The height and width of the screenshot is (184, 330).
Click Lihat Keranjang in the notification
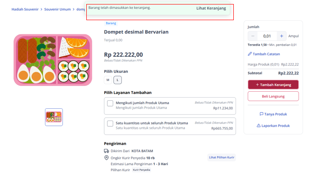coord(211,8)
